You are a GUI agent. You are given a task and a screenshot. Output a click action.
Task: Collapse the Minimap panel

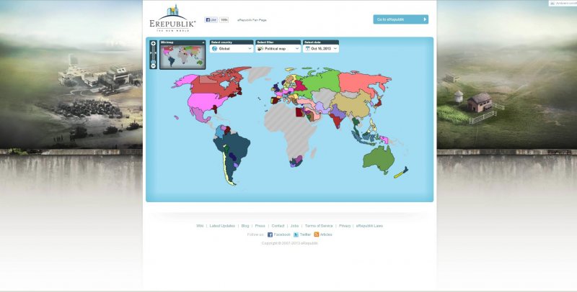click(203, 42)
